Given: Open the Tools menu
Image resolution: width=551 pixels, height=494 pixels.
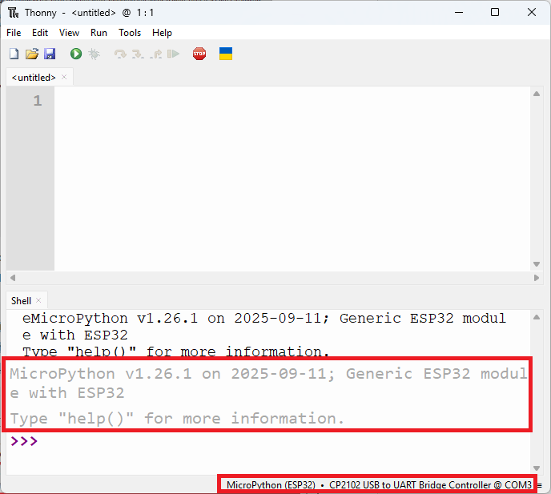Looking at the screenshot, I should [129, 33].
